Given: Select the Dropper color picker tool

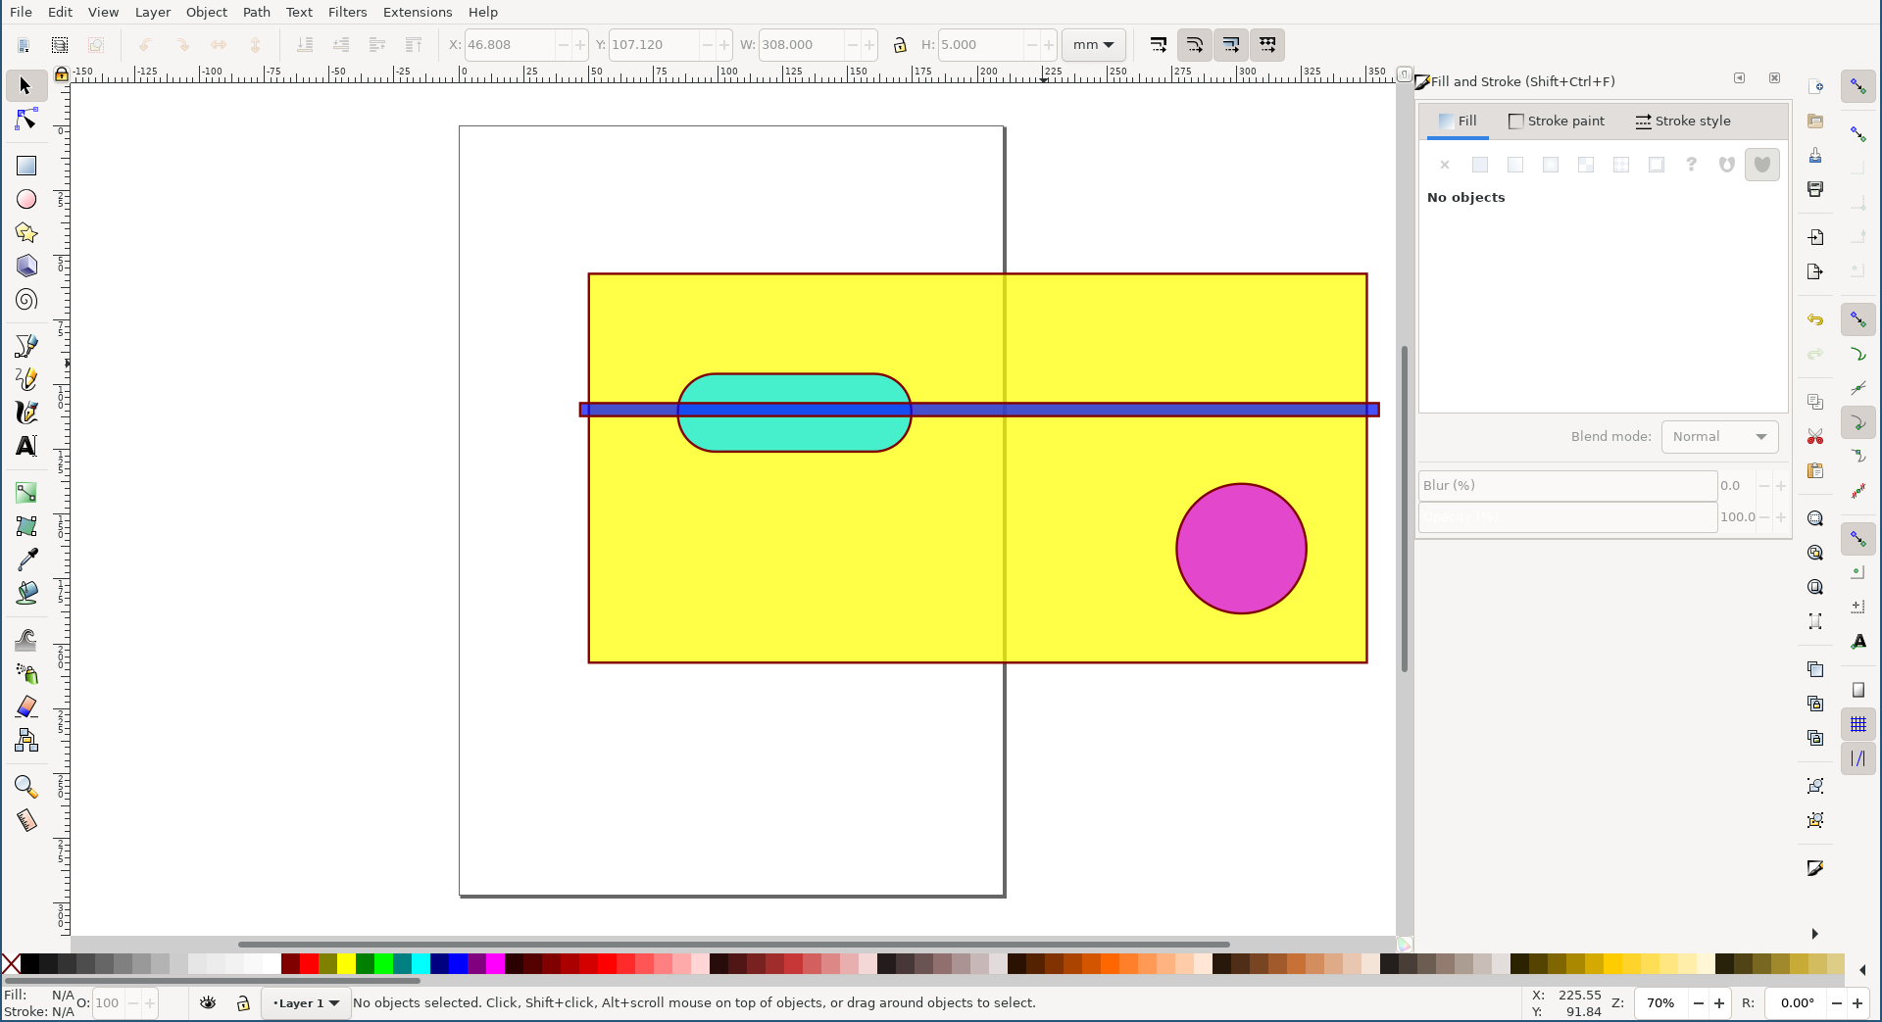Looking at the screenshot, I should pyautogui.click(x=25, y=559).
